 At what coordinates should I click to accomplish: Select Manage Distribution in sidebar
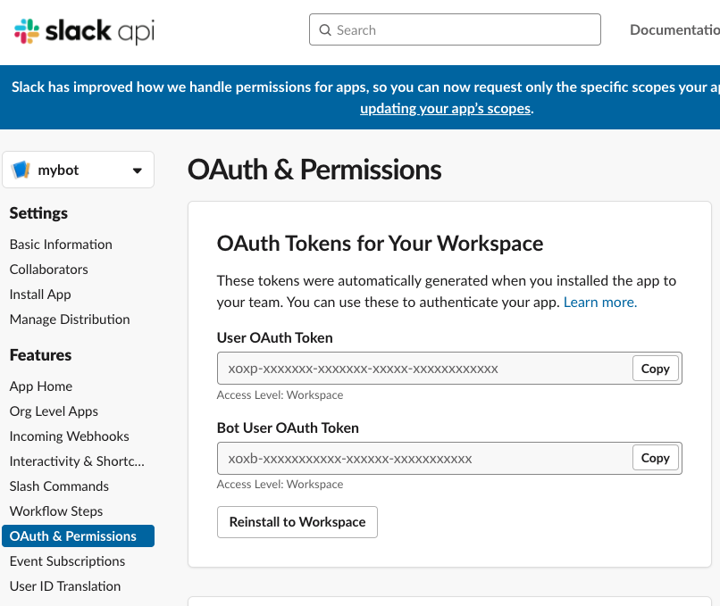[70, 320]
